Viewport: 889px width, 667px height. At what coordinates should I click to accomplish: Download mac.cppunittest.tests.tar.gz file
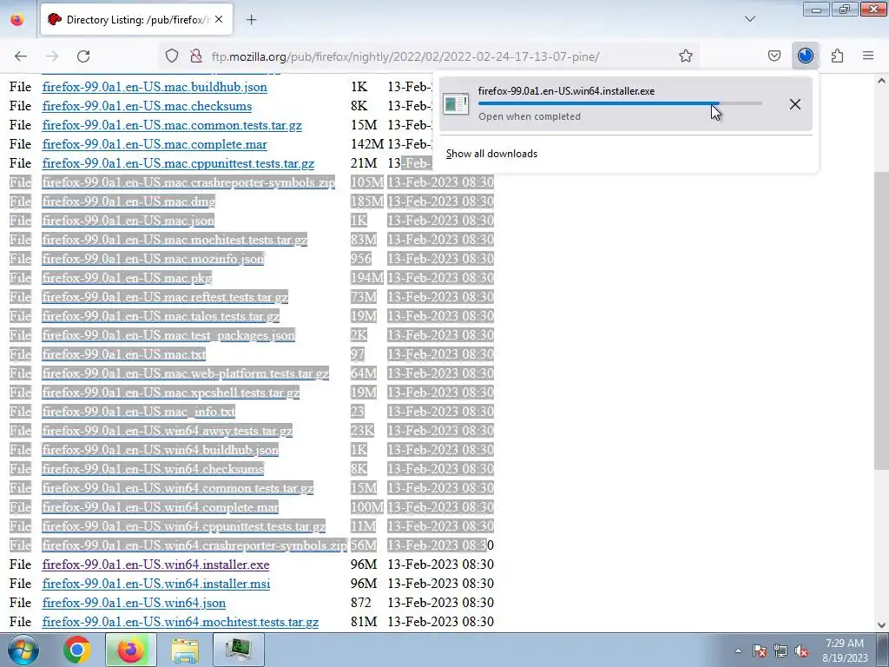coord(178,164)
